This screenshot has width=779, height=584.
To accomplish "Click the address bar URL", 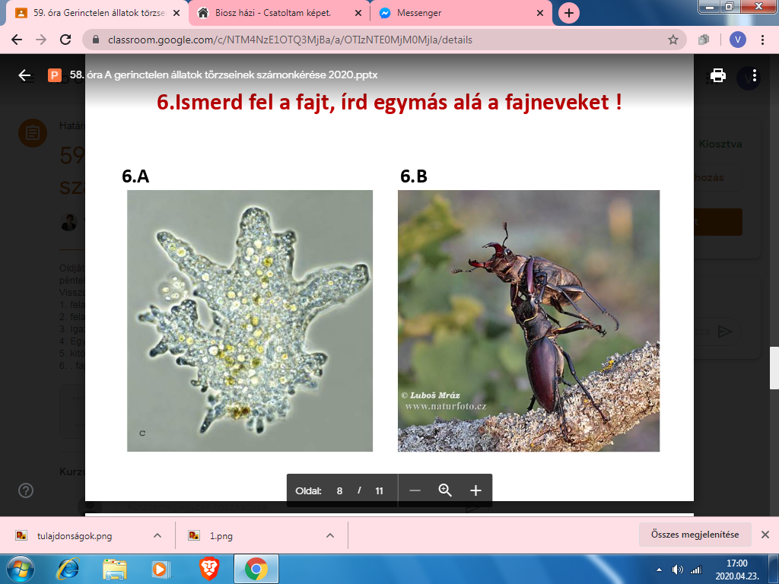I will point(289,40).
